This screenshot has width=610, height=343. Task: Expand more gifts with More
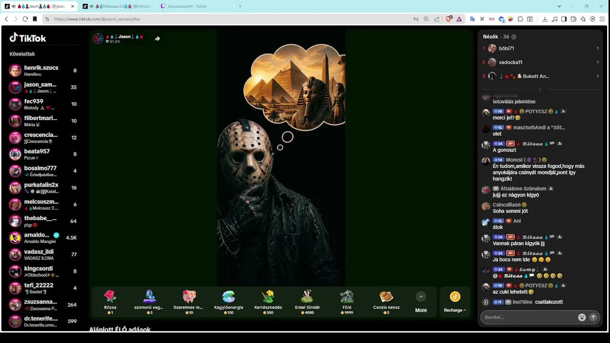click(421, 303)
